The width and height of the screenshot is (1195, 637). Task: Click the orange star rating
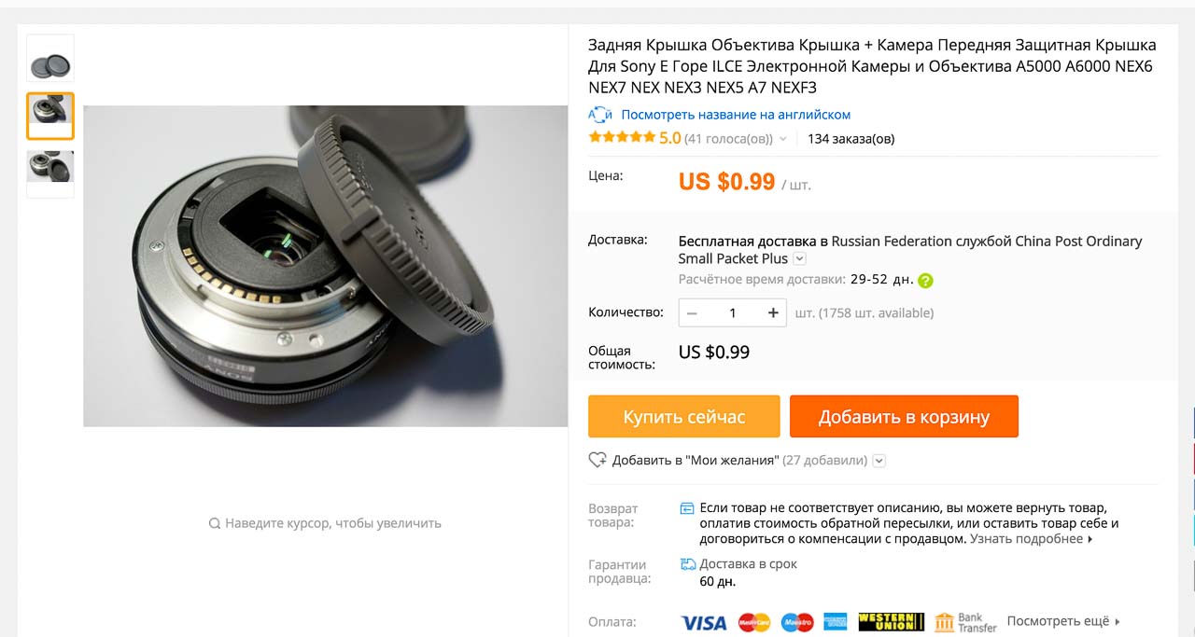[x=622, y=138]
